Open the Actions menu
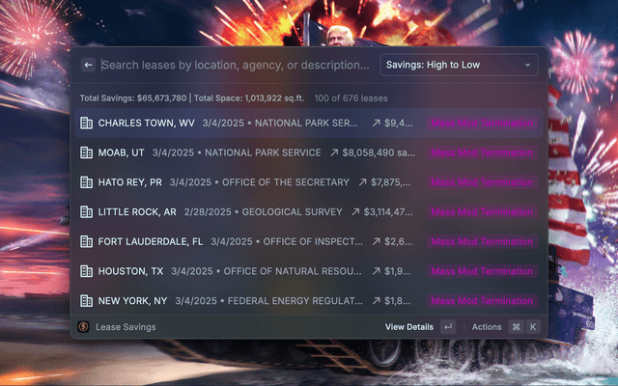This screenshot has height=386, width=618. [487, 327]
